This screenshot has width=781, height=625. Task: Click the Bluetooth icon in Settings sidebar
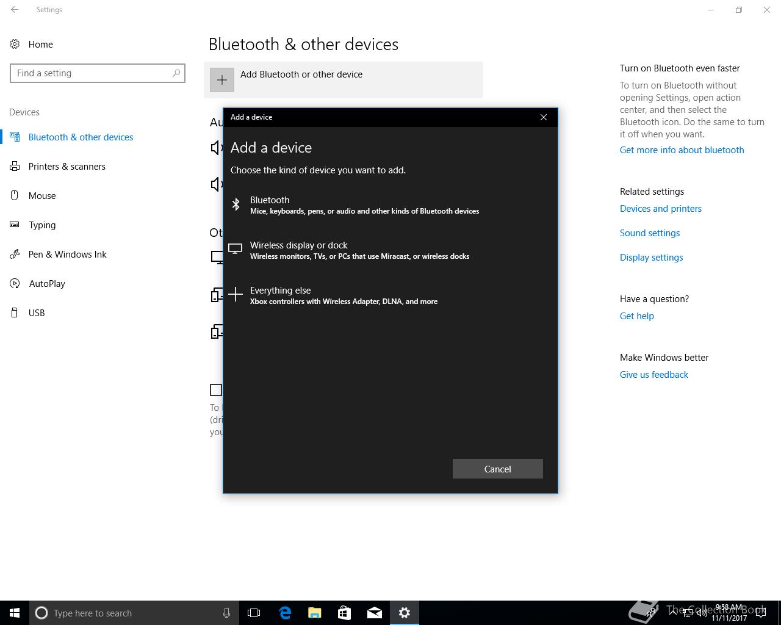[15, 137]
